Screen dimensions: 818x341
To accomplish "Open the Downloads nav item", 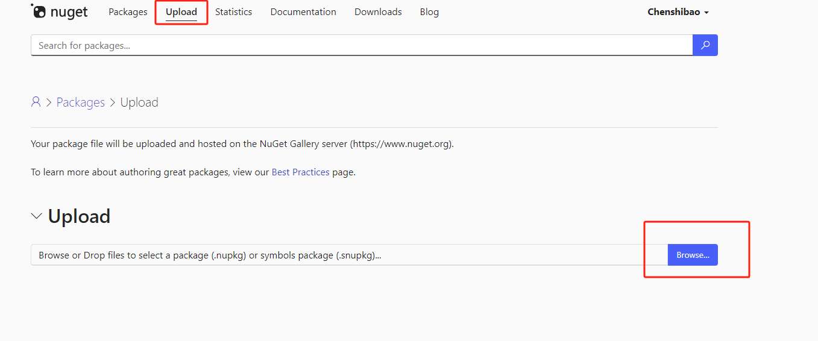I will pos(378,12).
